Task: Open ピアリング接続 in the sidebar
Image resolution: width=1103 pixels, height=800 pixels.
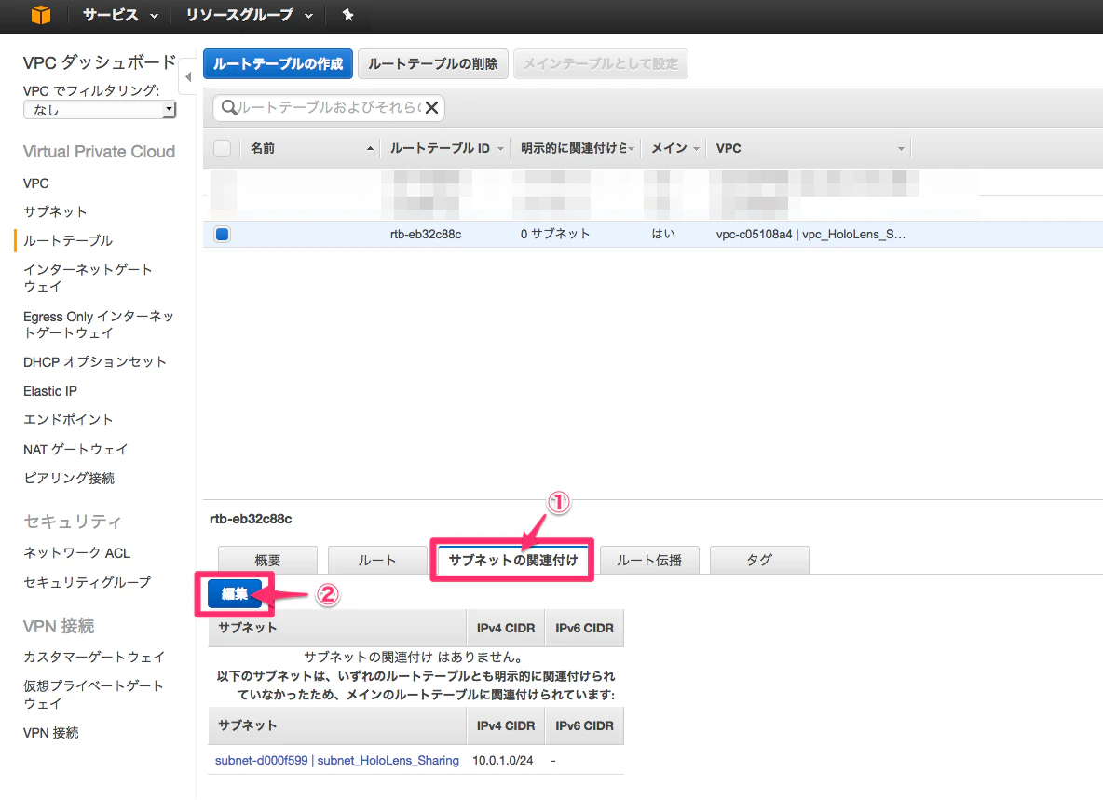Action: pos(69,478)
